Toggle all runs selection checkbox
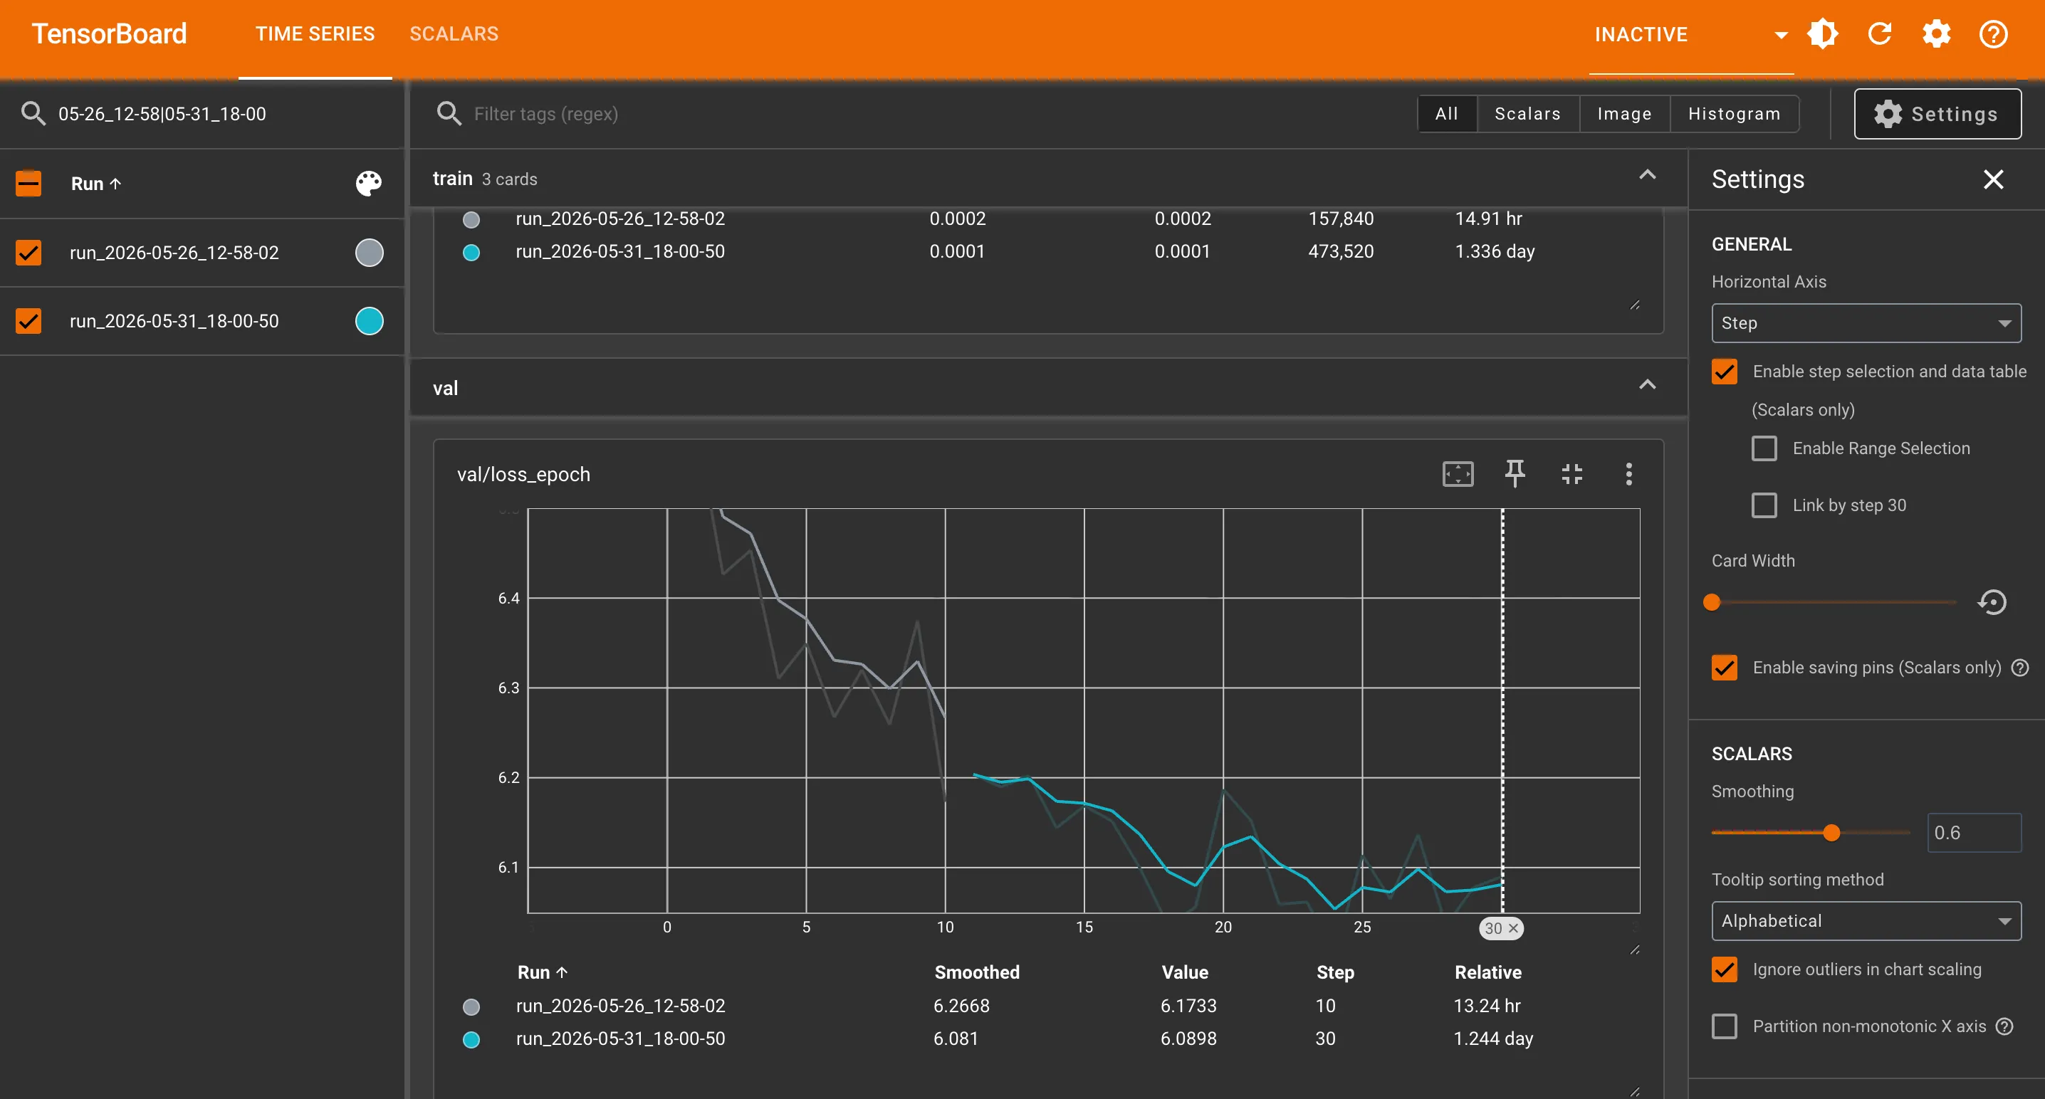 [x=28, y=184]
